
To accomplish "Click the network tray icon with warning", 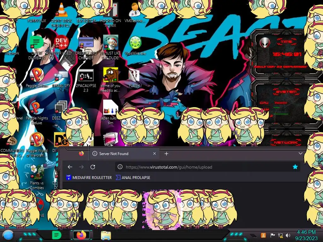I will pyautogui.click(x=280, y=235).
